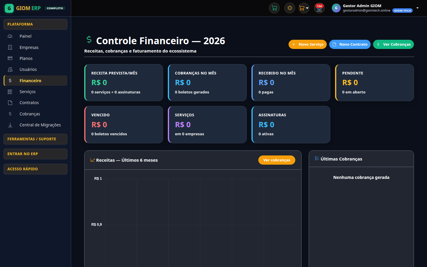Collapse the PLATAFORMA sidebar section

pos(35,24)
